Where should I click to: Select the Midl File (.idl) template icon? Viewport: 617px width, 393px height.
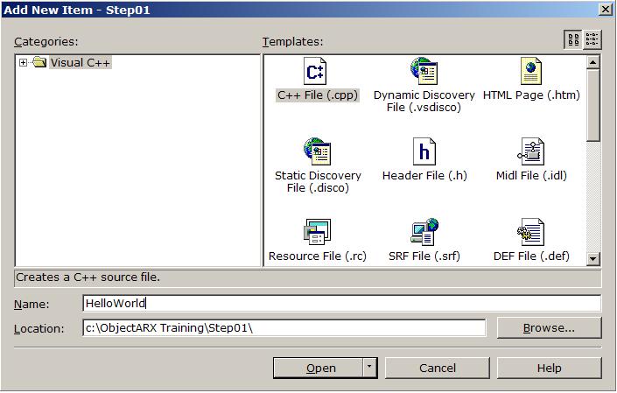click(x=531, y=151)
